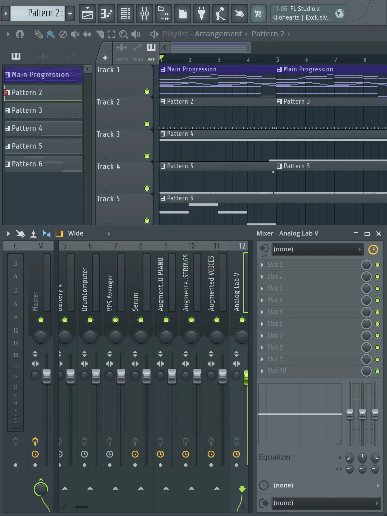Click the plug-shaped plugin database icon

click(202, 14)
